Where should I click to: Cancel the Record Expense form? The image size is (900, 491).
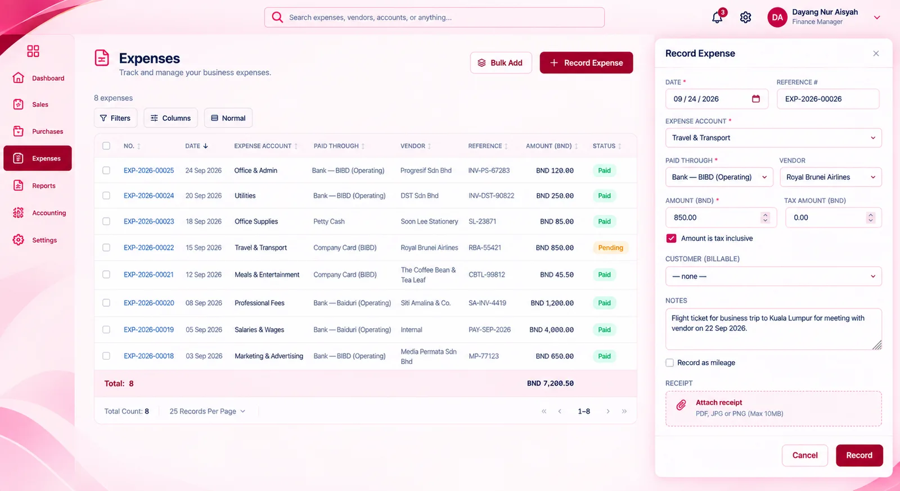805,456
